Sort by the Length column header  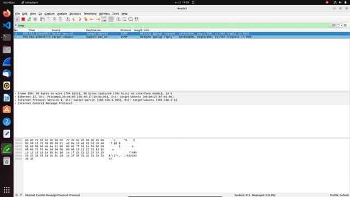[x=138, y=30]
